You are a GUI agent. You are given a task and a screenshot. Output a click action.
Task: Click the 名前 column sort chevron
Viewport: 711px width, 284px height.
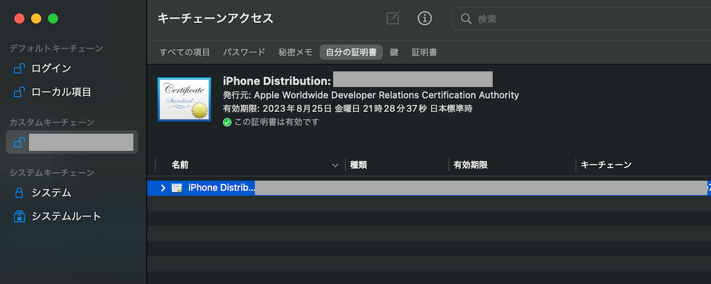(x=335, y=166)
